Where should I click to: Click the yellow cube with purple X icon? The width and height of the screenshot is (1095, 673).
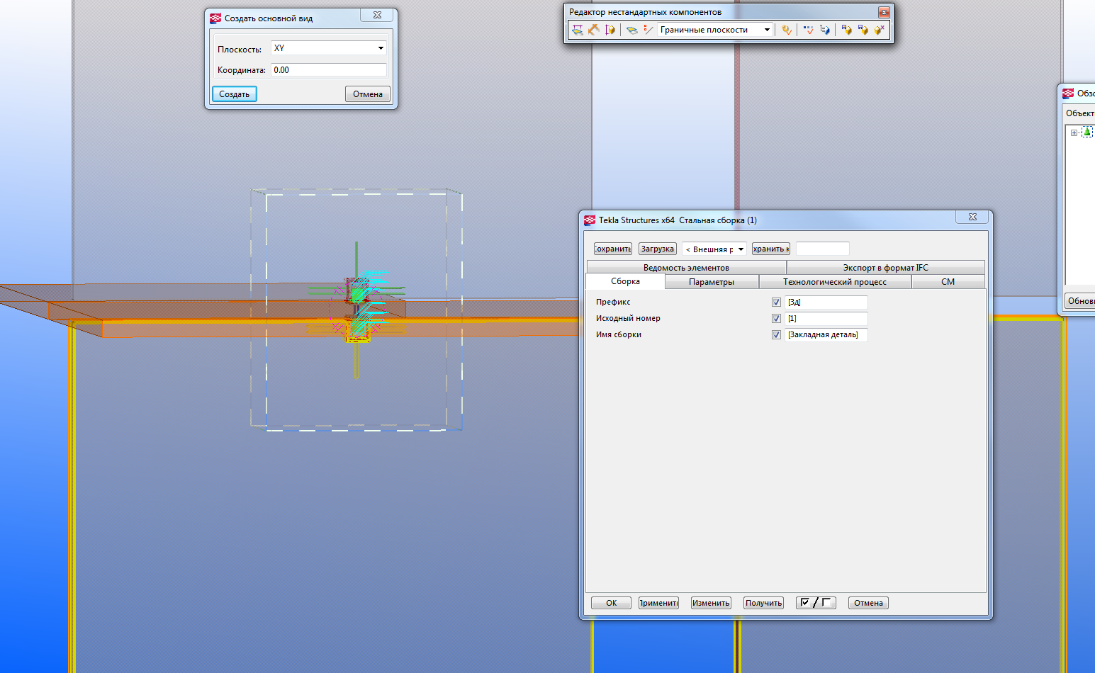(x=879, y=30)
